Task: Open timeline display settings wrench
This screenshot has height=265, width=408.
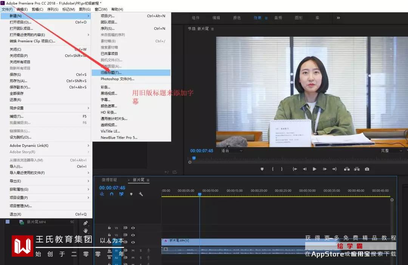Action: pos(141,194)
